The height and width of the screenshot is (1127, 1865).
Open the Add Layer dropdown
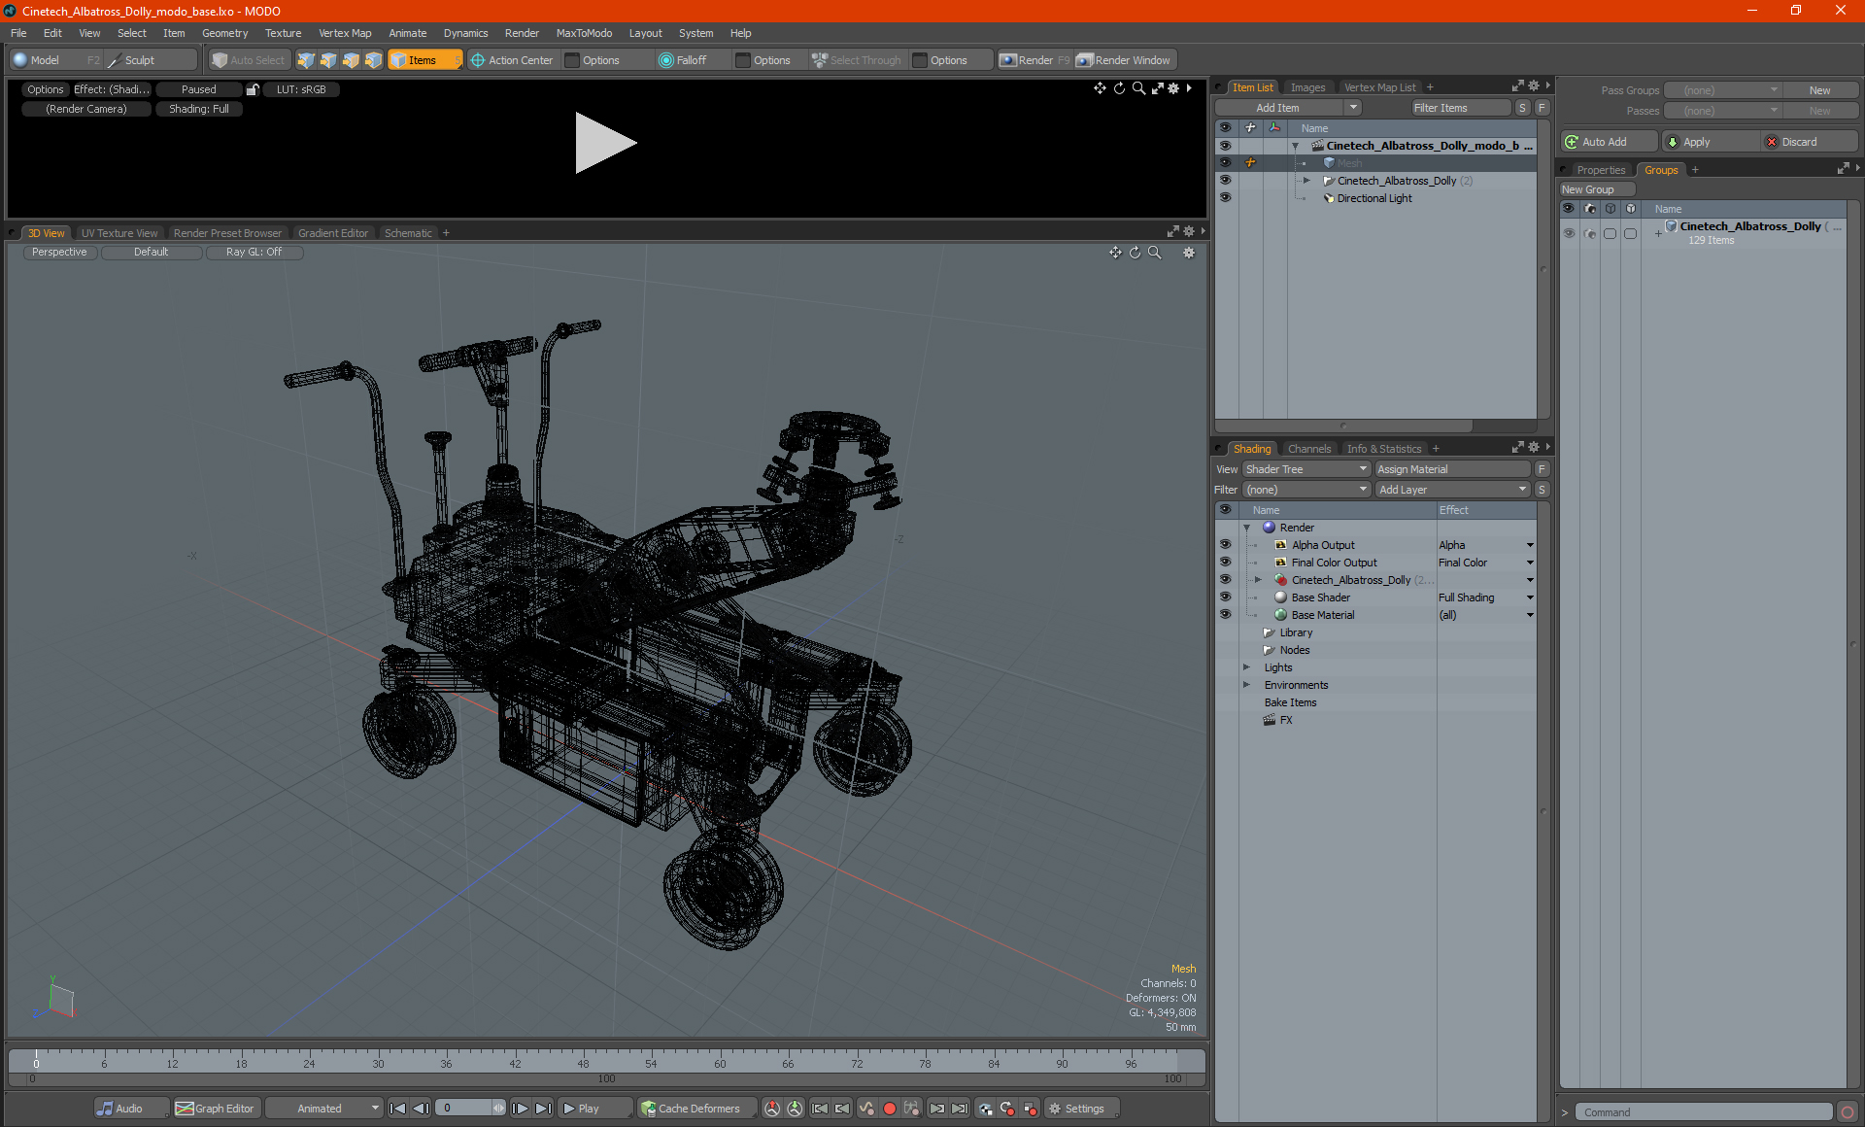click(1452, 490)
